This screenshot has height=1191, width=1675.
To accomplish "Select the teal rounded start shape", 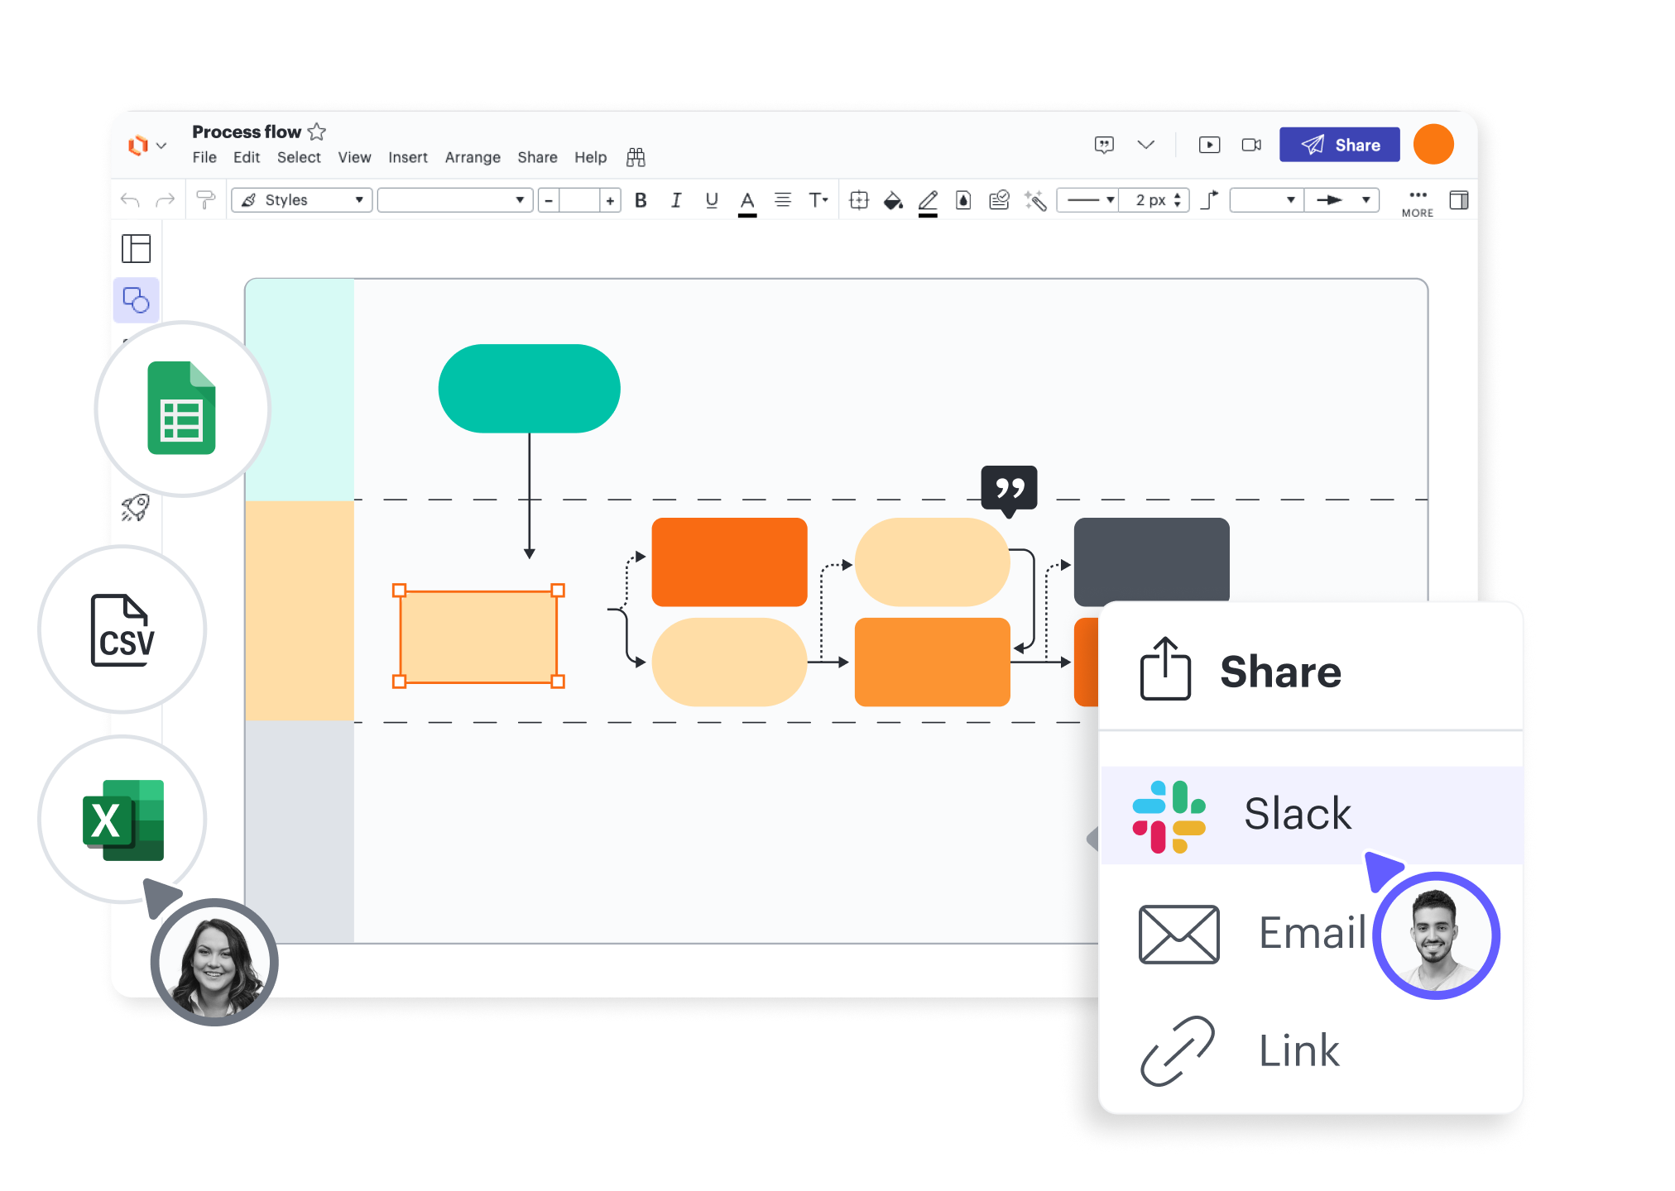I will [x=529, y=389].
